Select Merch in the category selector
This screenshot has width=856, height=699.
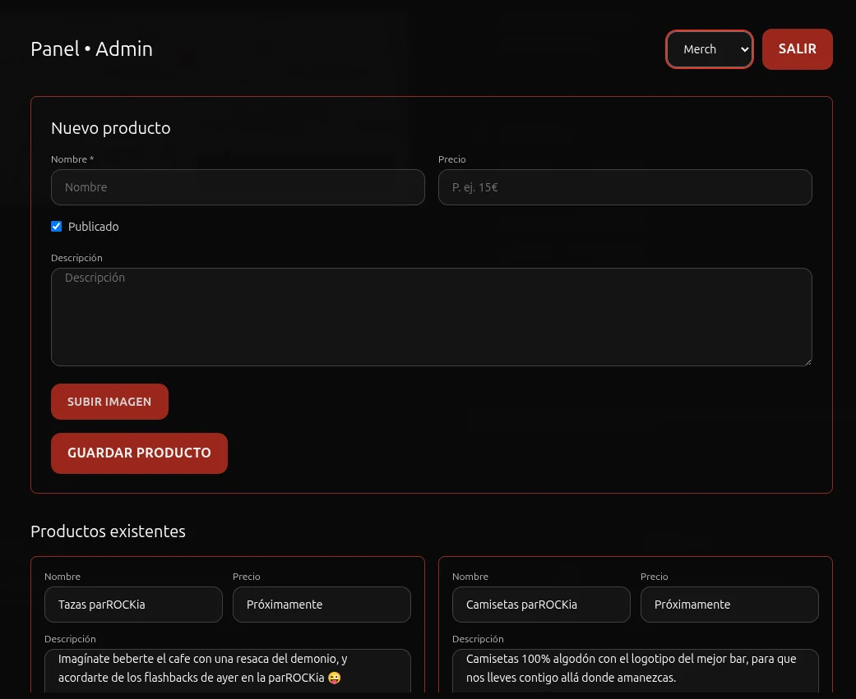tap(709, 48)
